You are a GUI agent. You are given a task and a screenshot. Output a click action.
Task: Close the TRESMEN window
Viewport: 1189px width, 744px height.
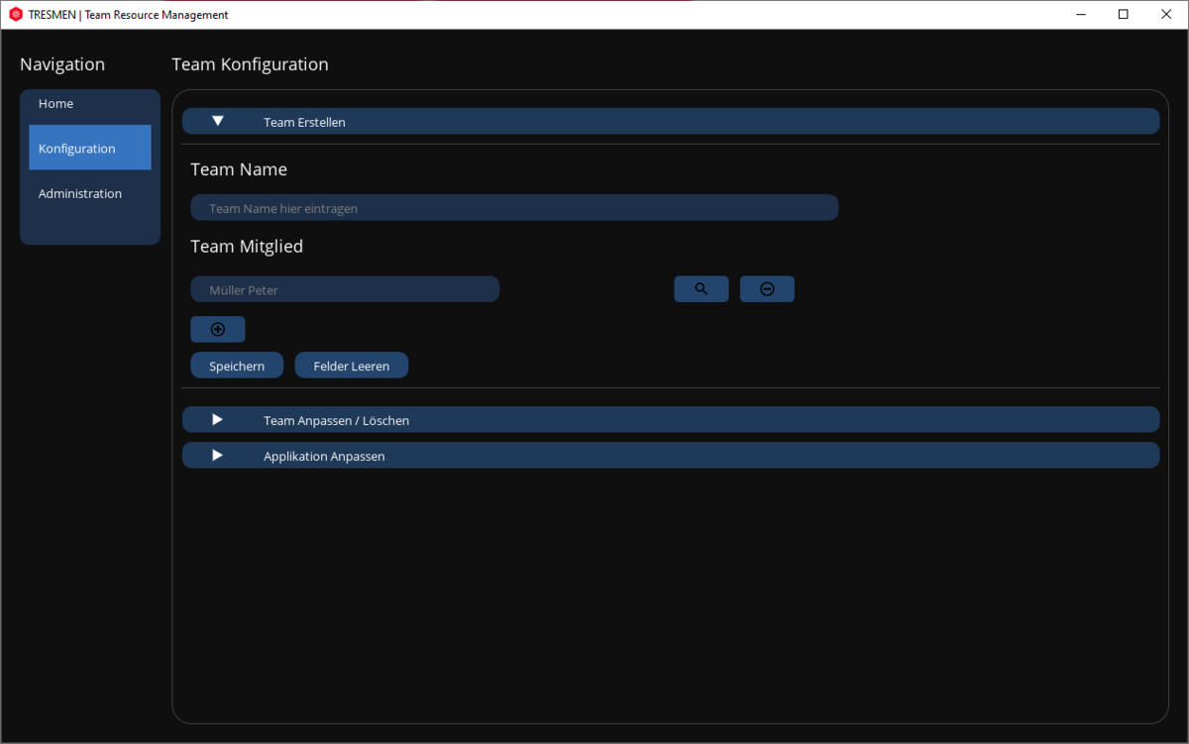coord(1166,15)
